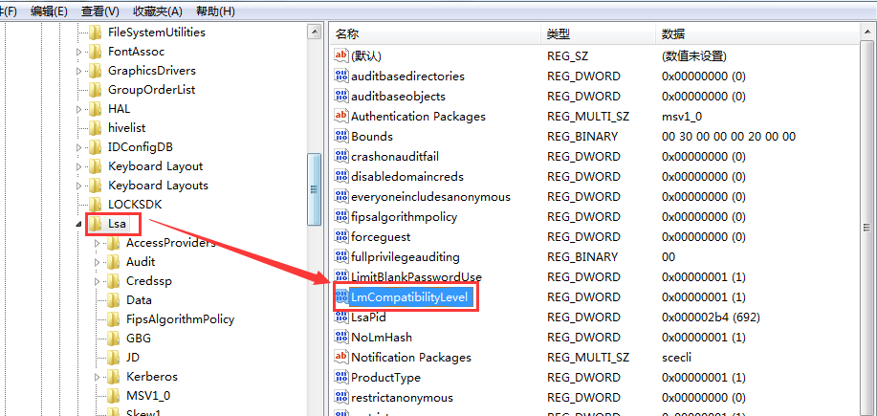Expand the GraphicsDrivers tree node
Image resolution: width=877 pixels, height=416 pixels.
pyautogui.click(x=78, y=71)
